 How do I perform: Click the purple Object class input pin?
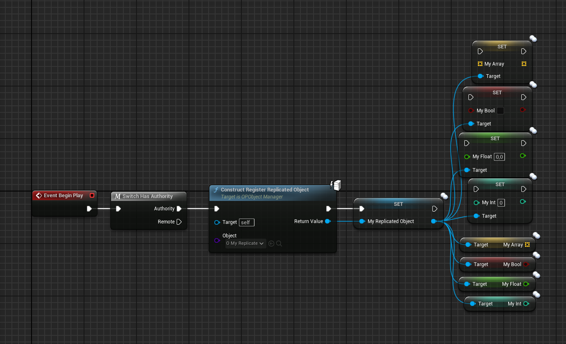pos(217,240)
